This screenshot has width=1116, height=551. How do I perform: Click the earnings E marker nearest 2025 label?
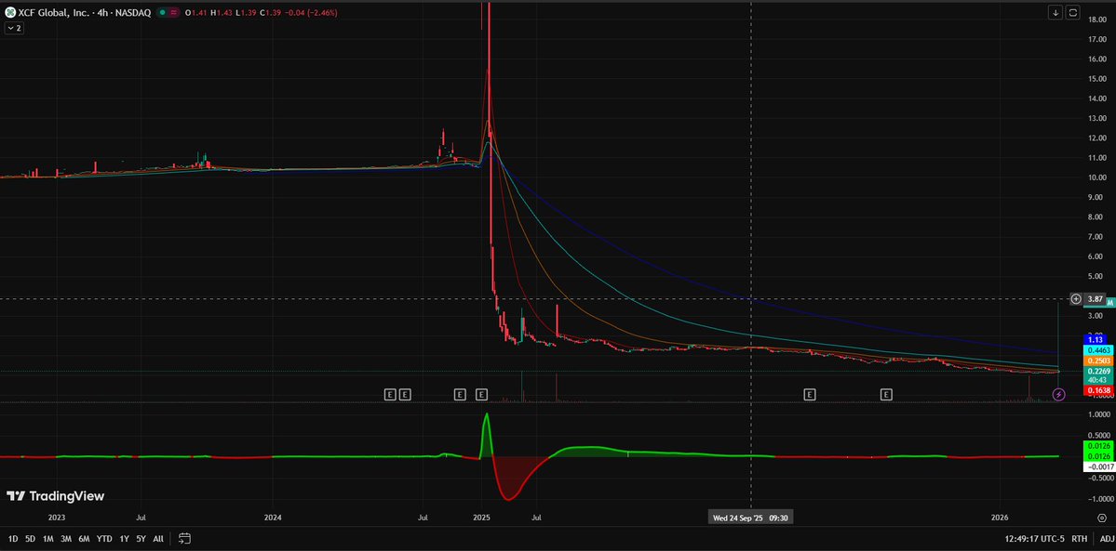(481, 394)
